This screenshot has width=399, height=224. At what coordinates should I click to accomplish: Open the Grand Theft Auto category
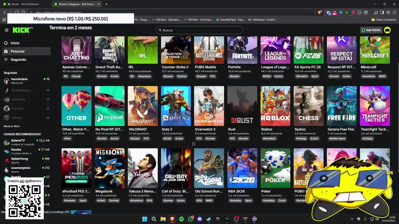point(109,50)
